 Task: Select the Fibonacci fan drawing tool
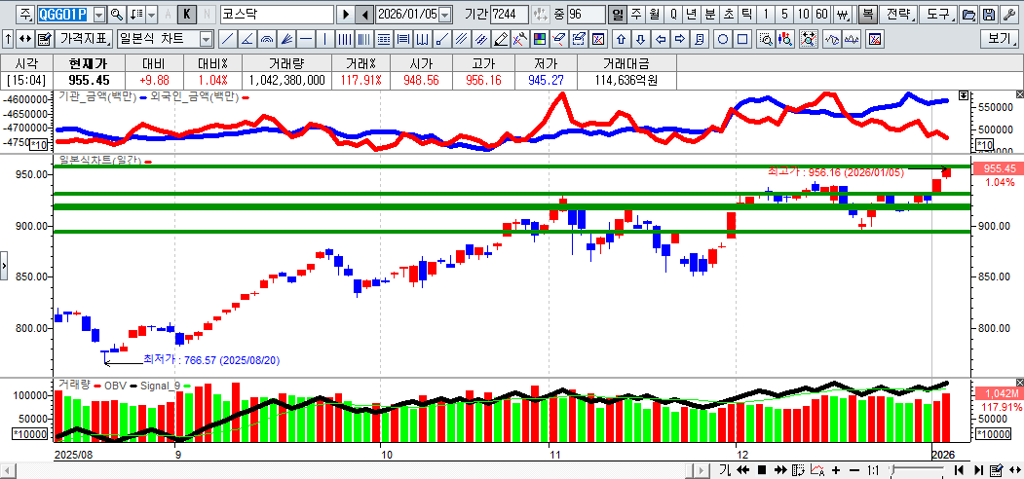click(286, 39)
